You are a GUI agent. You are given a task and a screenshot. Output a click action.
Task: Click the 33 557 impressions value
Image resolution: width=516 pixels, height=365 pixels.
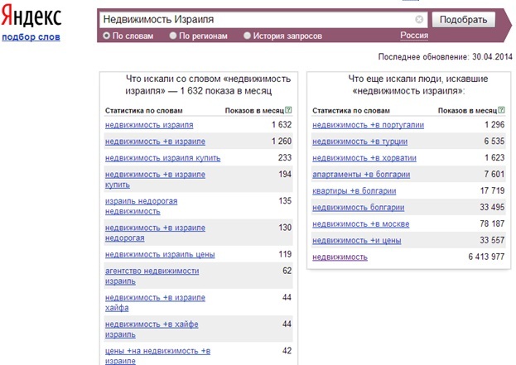[x=492, y=240]
